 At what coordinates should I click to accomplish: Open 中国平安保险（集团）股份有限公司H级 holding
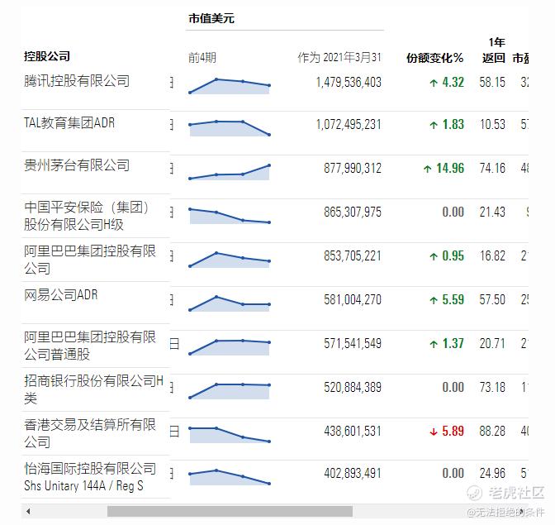pos(87,216)
